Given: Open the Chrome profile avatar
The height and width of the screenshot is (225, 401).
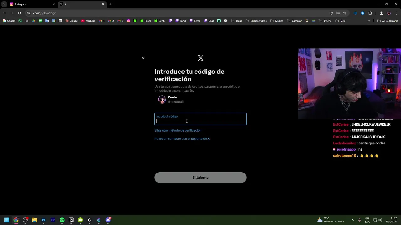Looking at the screenshot, I should [389, 13].
